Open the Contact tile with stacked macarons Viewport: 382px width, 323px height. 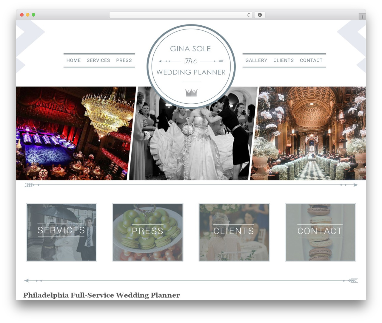point(320,232)
